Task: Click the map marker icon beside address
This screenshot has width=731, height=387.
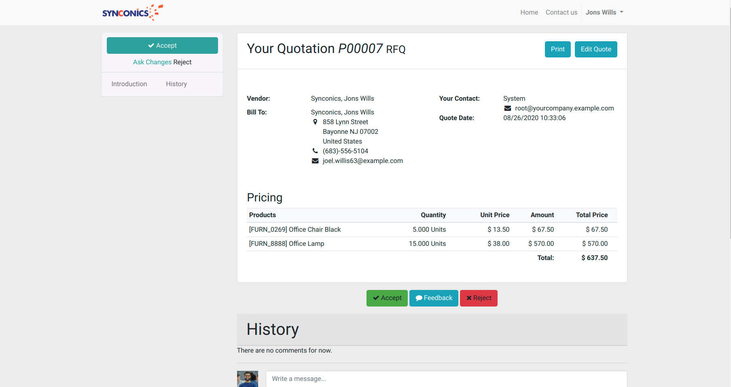Action: [315, 122]
